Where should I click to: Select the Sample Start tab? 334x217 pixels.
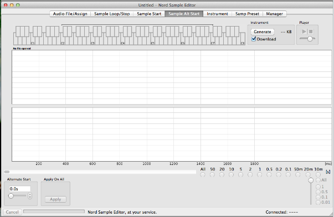(149, 14)
